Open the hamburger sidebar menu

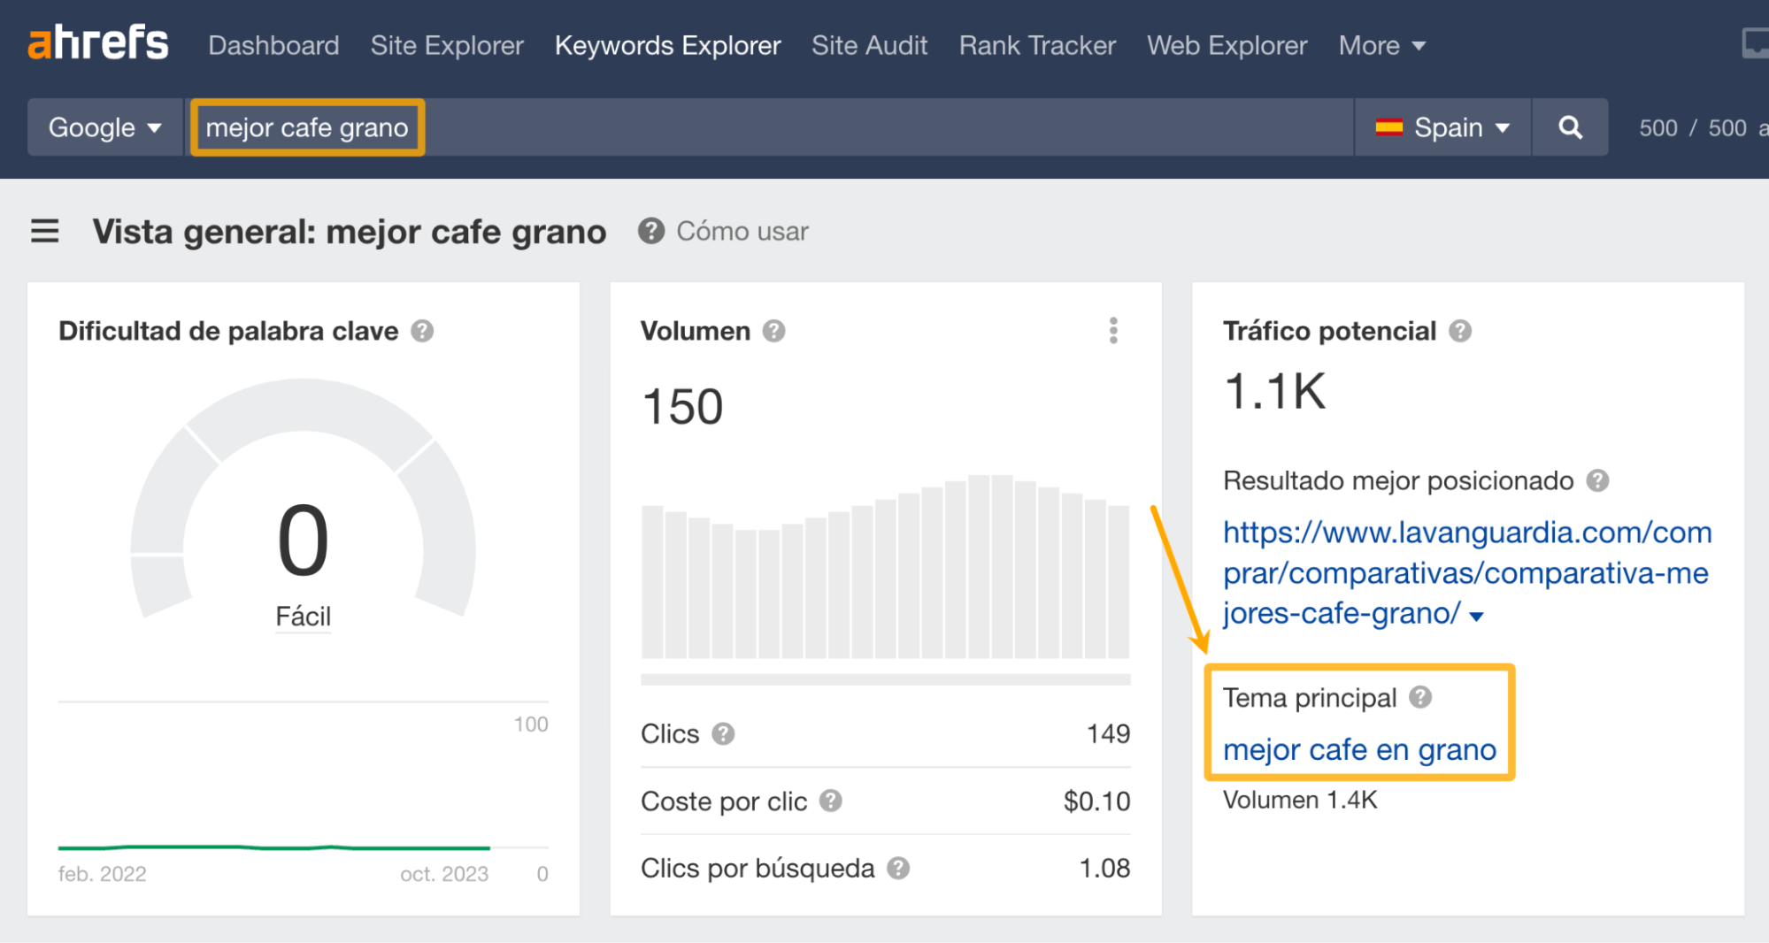click(45, 232)
